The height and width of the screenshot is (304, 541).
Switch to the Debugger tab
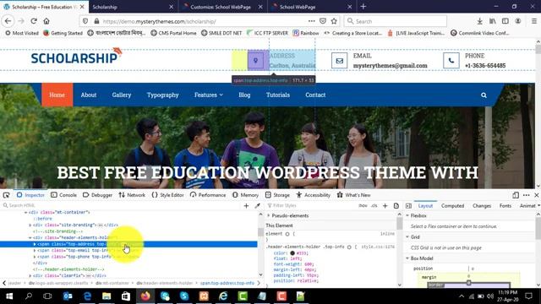(98, 195)
